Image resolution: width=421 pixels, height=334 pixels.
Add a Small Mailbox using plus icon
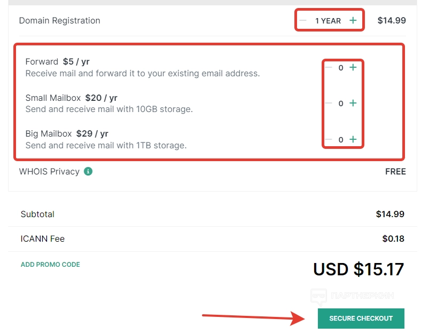pos(353,103)
